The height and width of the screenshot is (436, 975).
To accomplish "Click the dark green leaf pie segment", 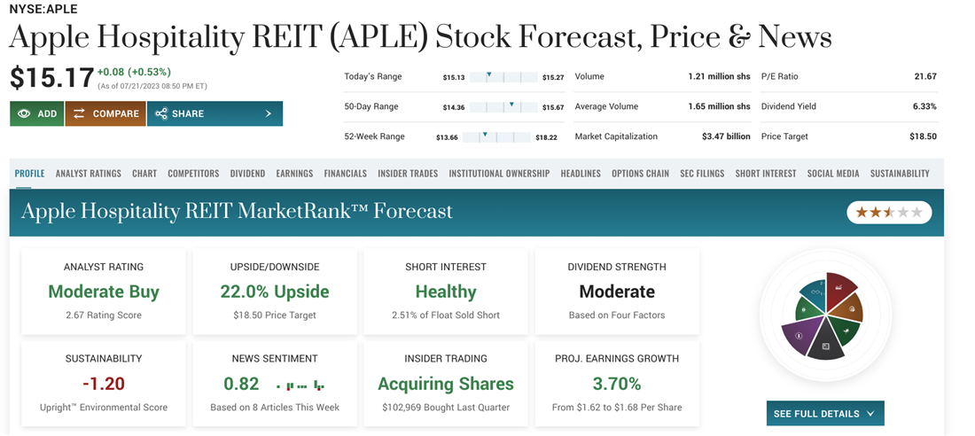I will (x=845, y=330).
